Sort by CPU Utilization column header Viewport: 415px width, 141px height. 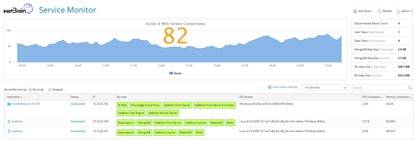tap(373, 97)
